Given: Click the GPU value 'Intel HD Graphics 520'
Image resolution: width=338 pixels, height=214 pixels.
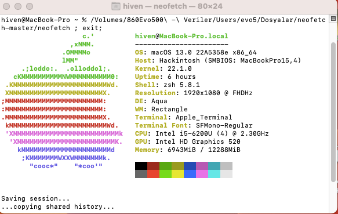Looking at the screenshot, I should [198, 142].
